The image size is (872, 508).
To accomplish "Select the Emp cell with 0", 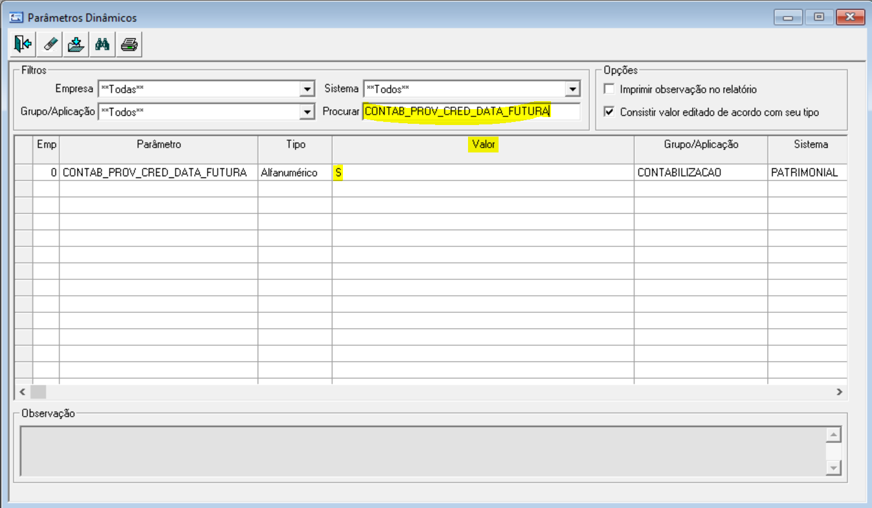I will (x=46, y=173).
